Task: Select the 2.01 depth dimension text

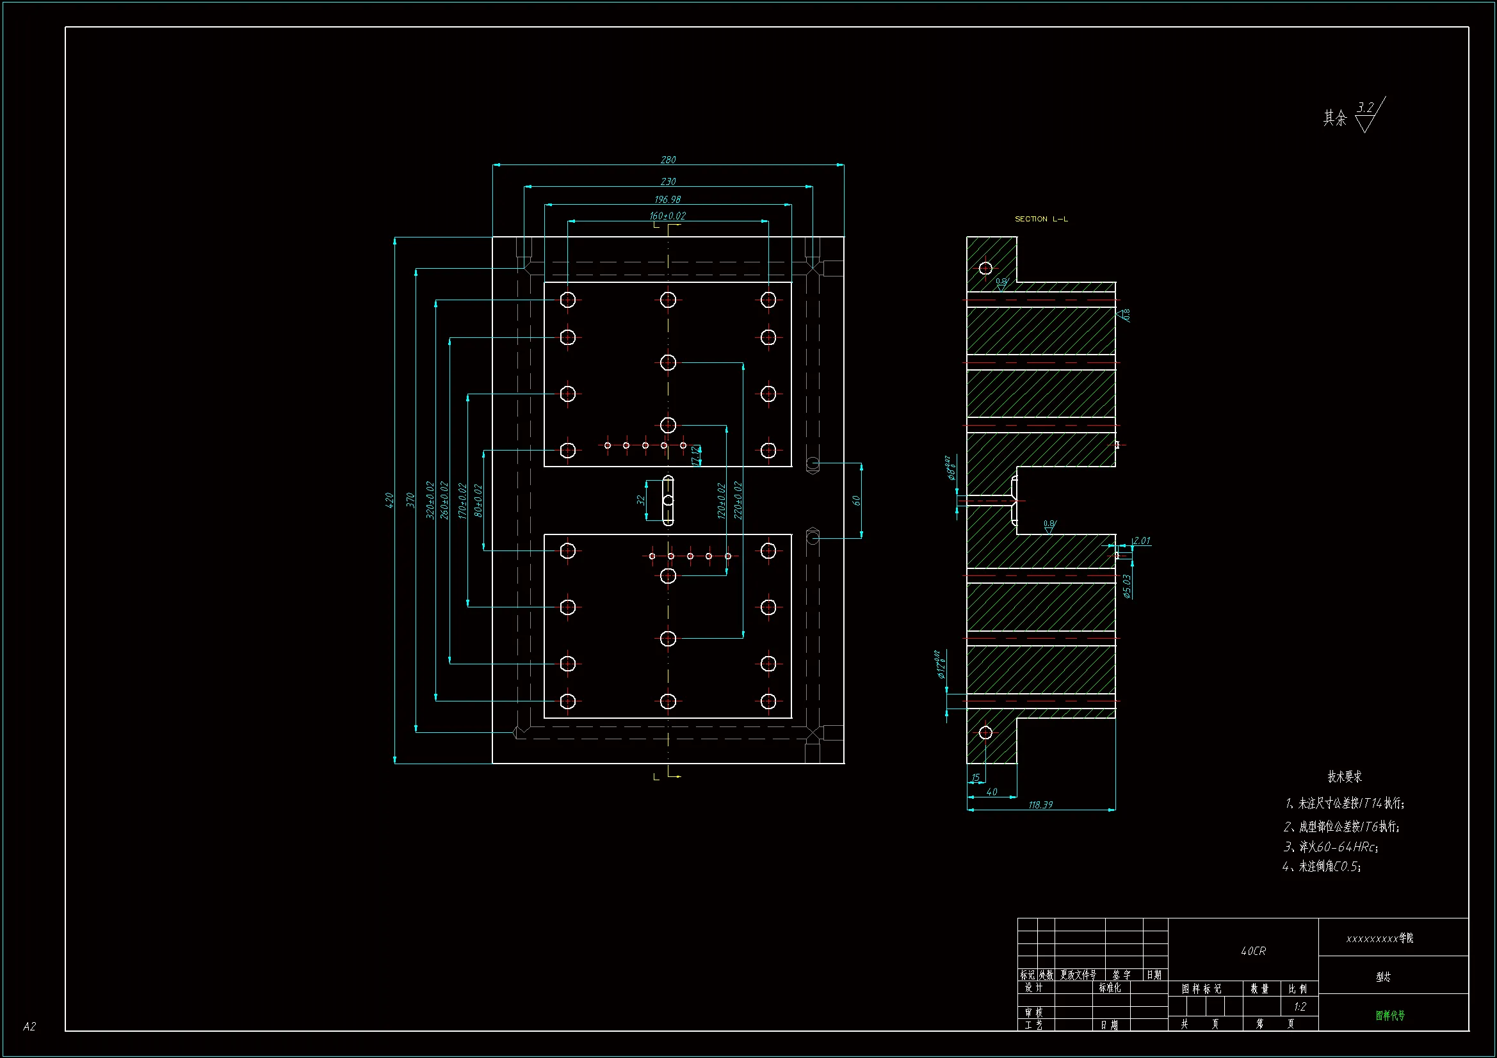Action: click(x=1141, y=540)
